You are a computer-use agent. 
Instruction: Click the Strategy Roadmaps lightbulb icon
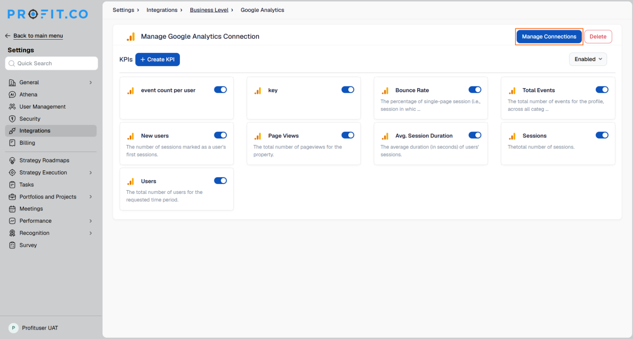12,161
